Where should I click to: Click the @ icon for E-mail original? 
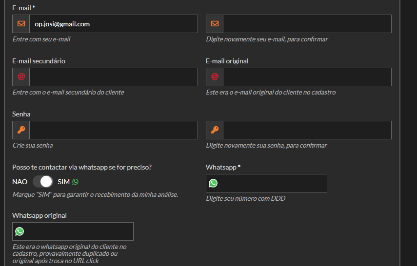point(215,77)
